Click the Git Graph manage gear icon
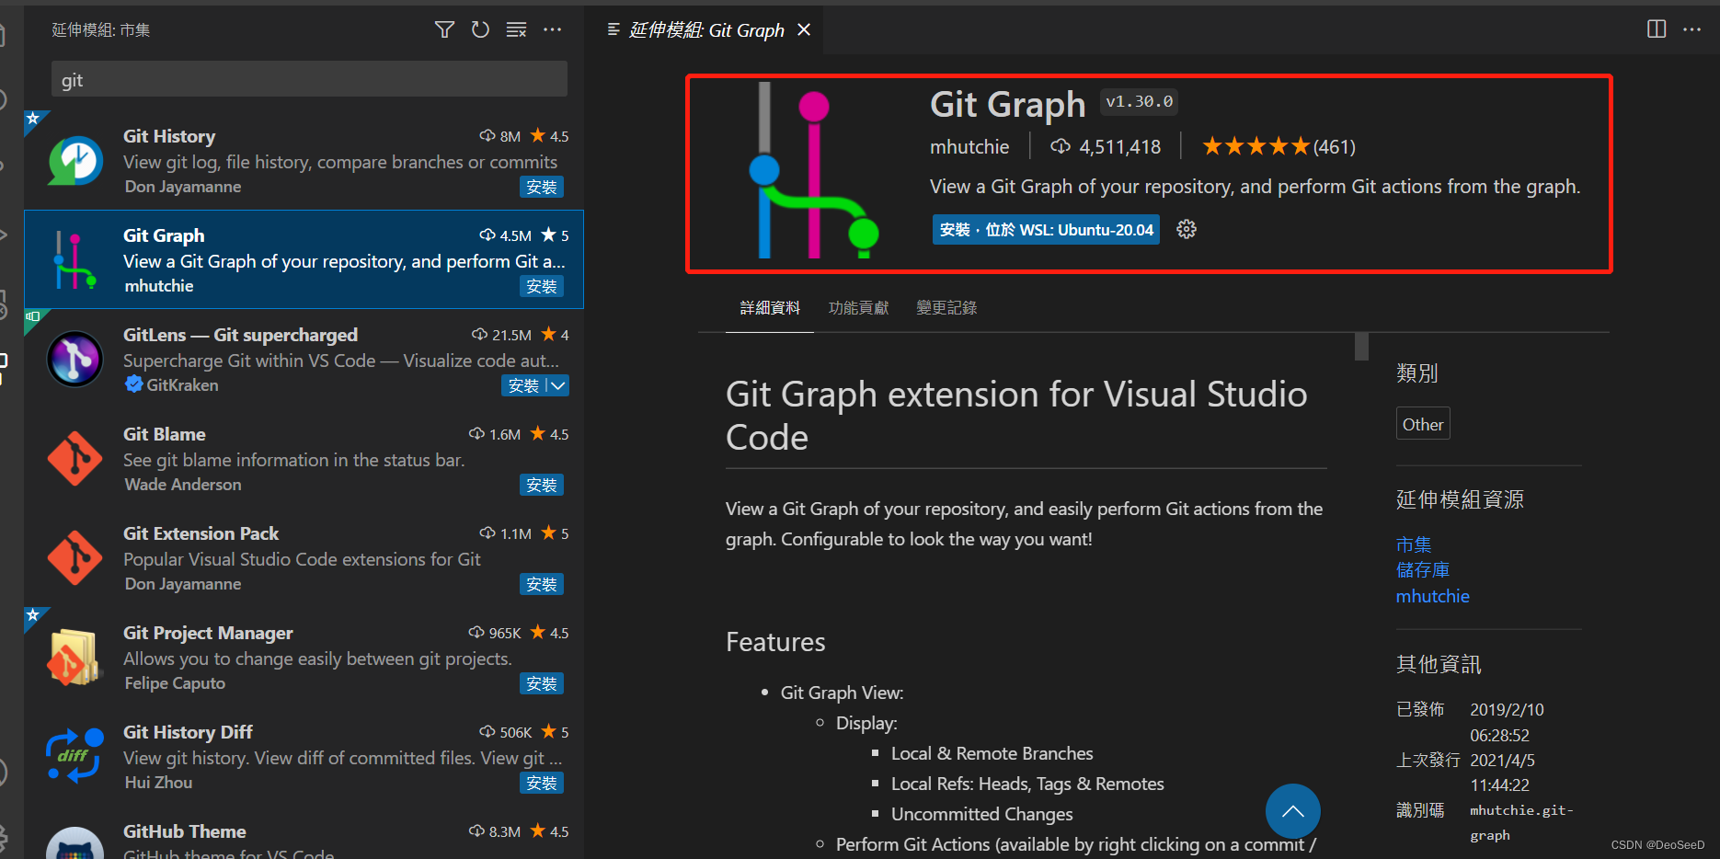This screenshot has width=1720, height=859. [1187, 229]
